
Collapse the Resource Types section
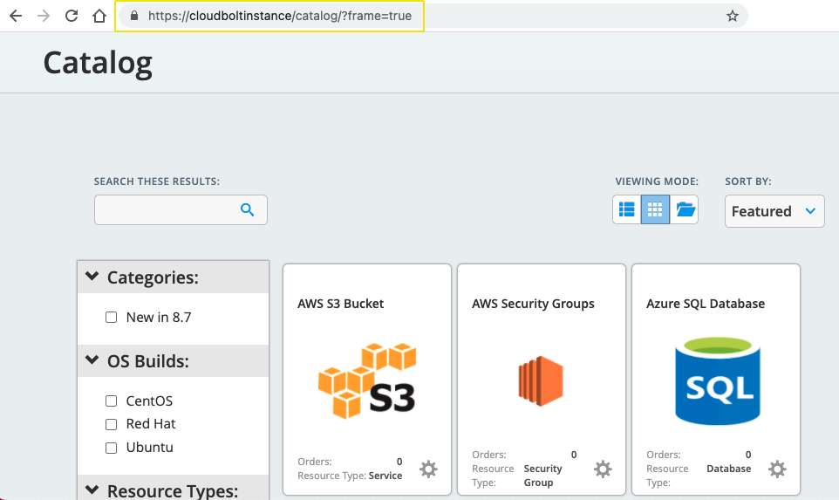pos(92,490)
